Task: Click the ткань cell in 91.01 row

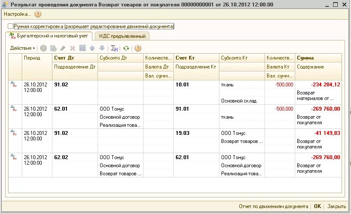Action: pyautogui.click(x=242, y=117)
